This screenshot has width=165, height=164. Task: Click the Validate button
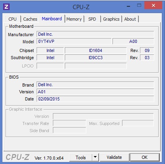pos(115,157)
